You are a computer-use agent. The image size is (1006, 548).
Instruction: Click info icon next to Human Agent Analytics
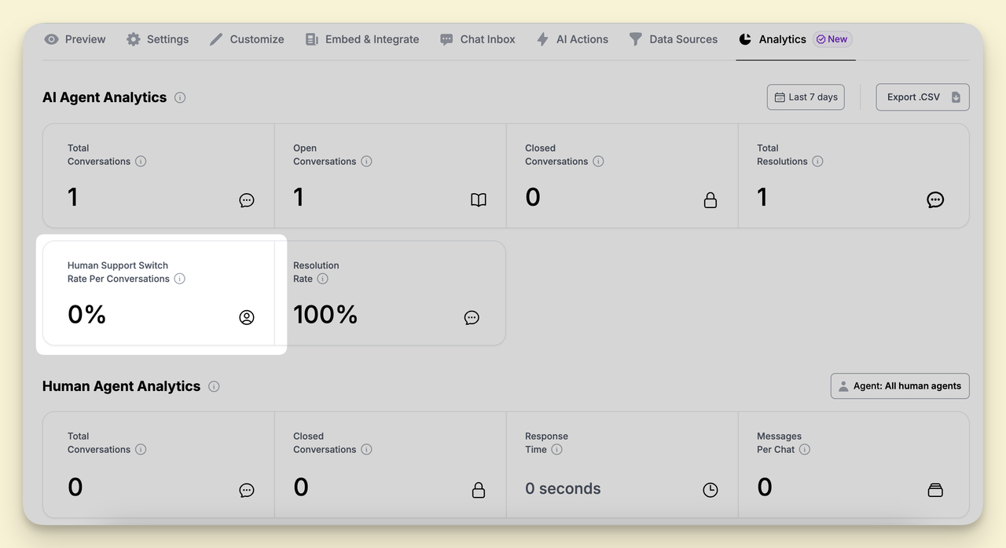point(214,386)
